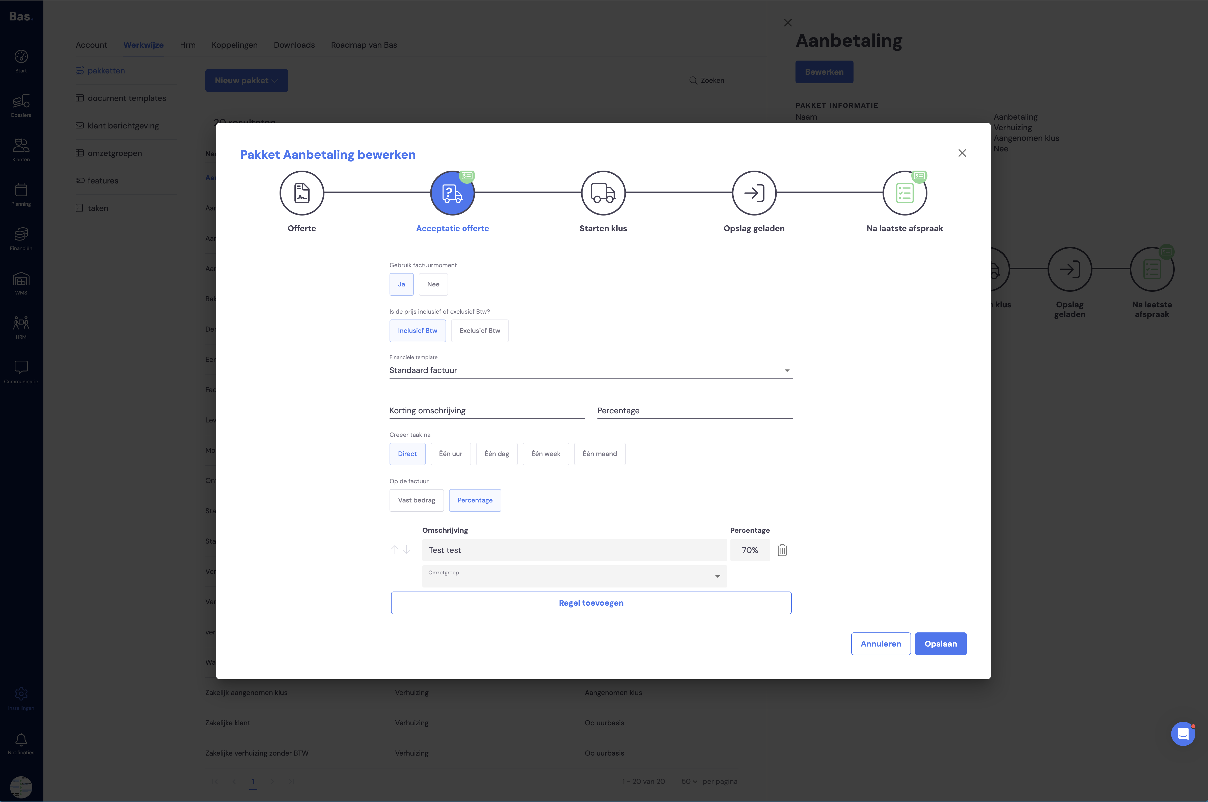The width and height of the screenshot is (1208, 802).
Task: Choose Percentage on the invoice
Action: pyautogui.click(x=475, y=500)
